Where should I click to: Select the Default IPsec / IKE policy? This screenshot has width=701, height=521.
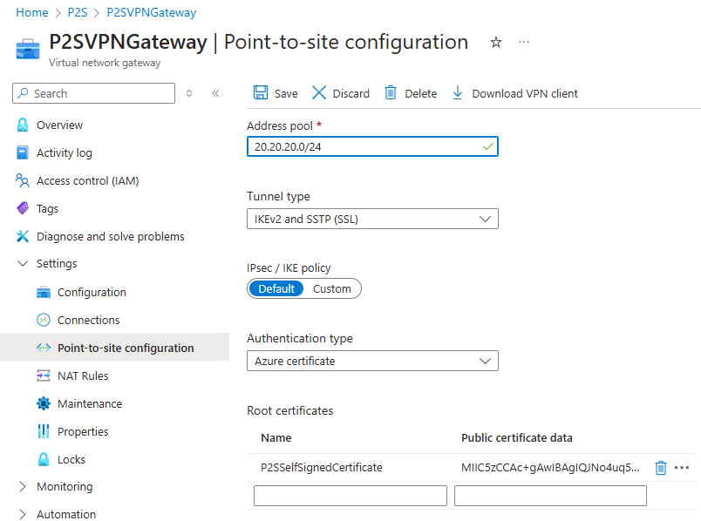[276, 288]
